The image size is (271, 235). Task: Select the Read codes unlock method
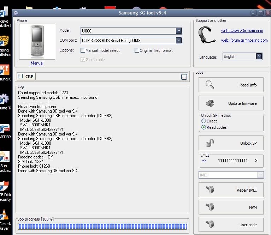pos(204,127)
